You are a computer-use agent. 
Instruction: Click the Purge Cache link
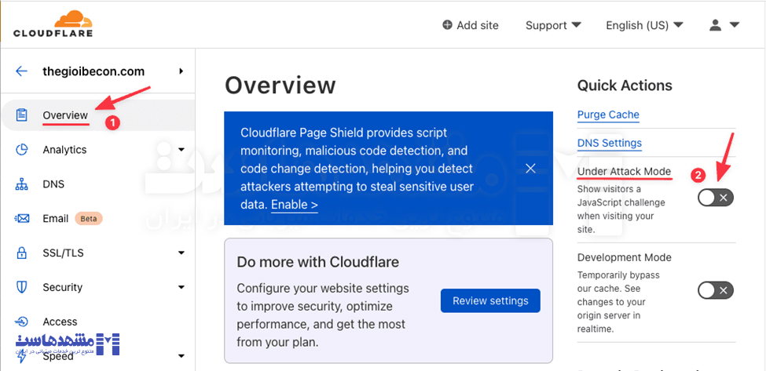(608, 115)
